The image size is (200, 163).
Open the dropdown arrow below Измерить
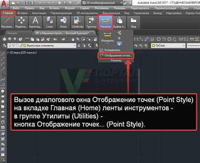point(108,43)
